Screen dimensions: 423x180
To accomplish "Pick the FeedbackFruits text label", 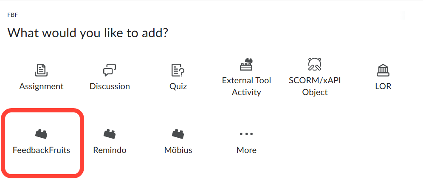I will (x=41, y=150).
